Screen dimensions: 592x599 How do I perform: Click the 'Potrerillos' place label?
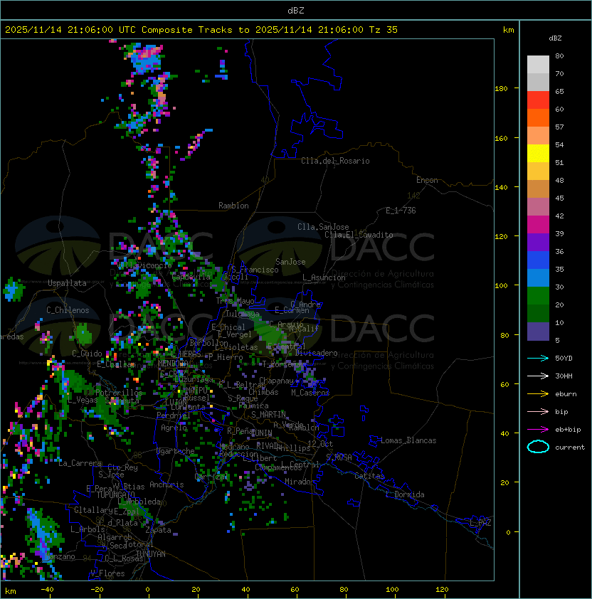[119, 392]
